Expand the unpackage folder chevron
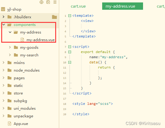The width and height of the screenshot is (165, 128). tap(3, 116)
